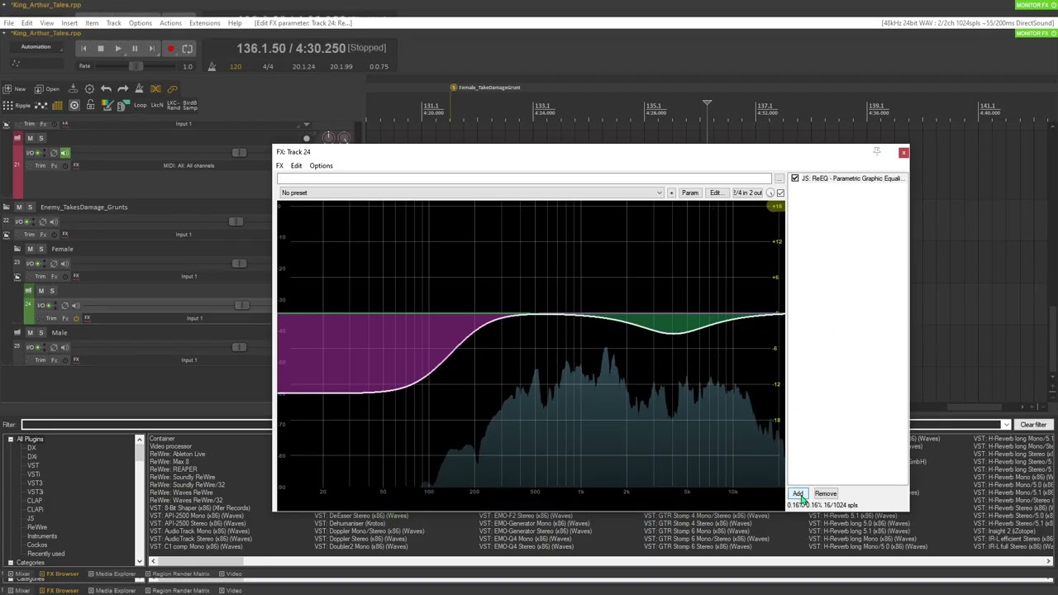The width and height of the screenshot is (1058, 595).
Task: Go to project start with transport button
Action: (x=83, y=49)
